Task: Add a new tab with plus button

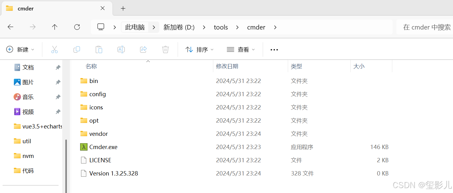Action: coord(123,8)
